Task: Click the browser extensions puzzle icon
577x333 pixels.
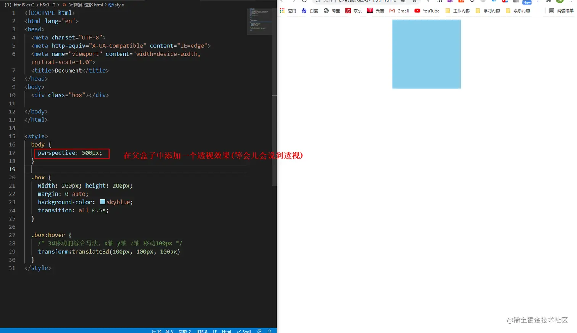Action: point(549,1)
